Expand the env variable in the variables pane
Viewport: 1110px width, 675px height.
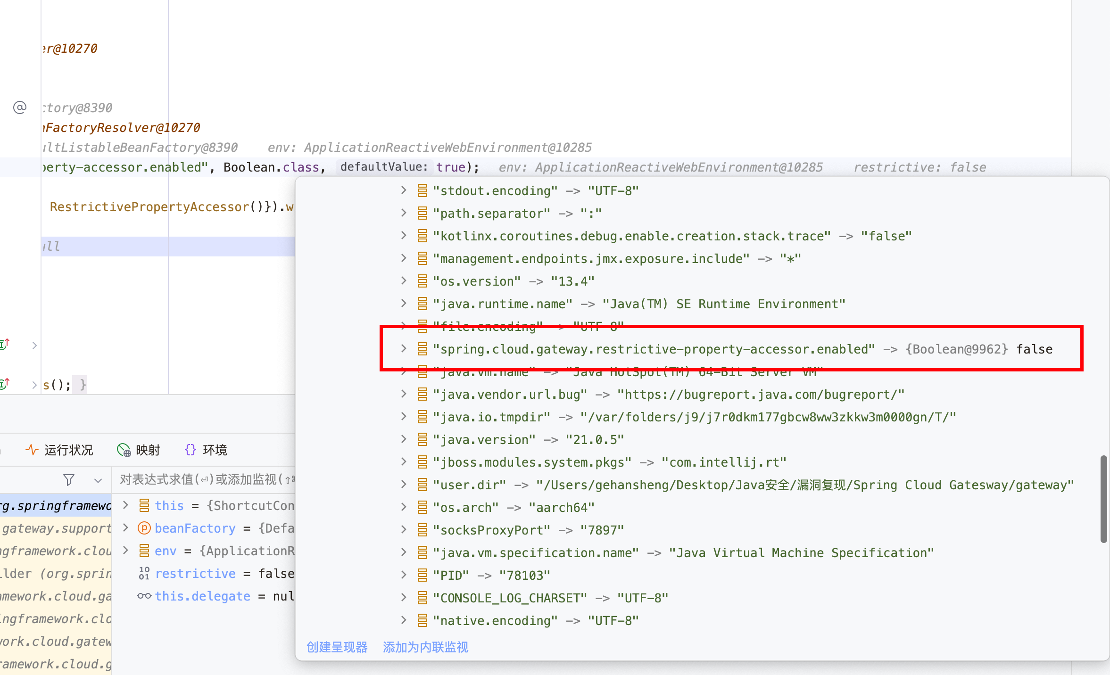(x=125, y=550)
